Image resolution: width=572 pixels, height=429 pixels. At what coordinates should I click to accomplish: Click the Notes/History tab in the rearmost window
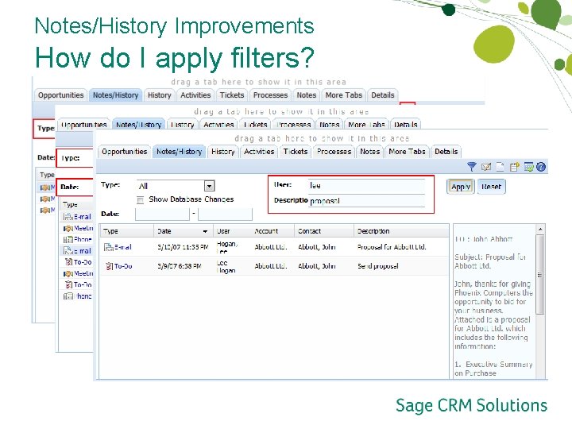115,95
